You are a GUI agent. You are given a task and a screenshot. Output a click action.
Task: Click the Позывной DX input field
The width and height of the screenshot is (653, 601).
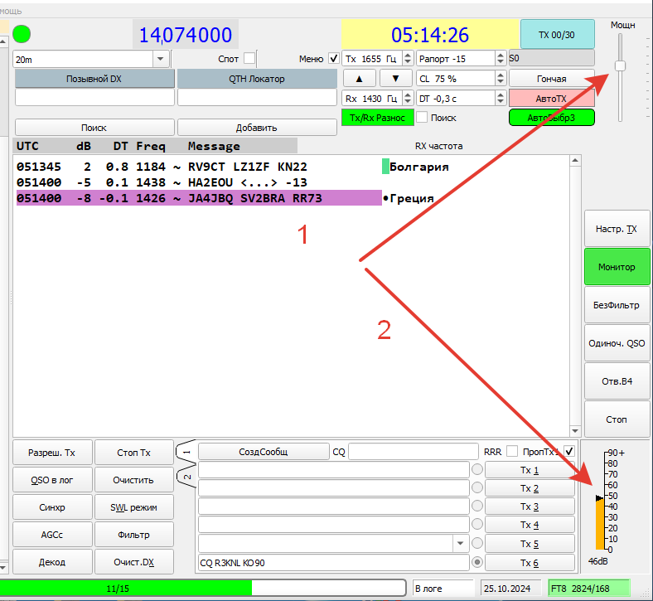94,98
